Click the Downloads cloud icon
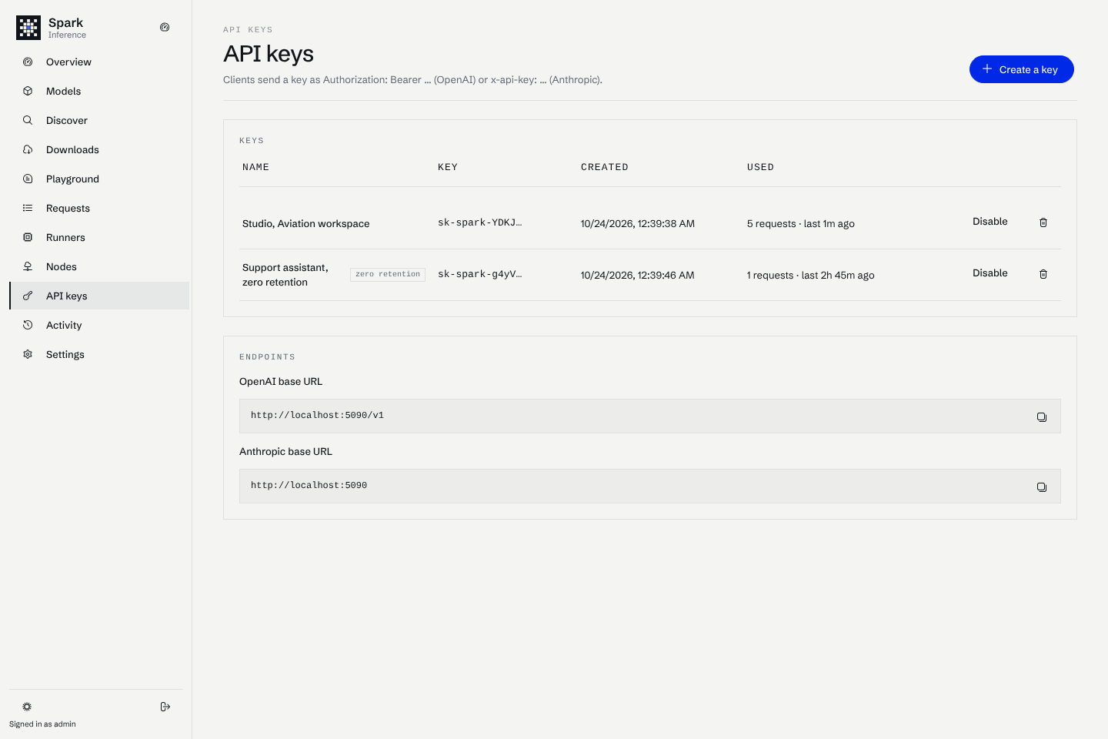Screen dimensions: 1108x739 [x=28, y=149]
